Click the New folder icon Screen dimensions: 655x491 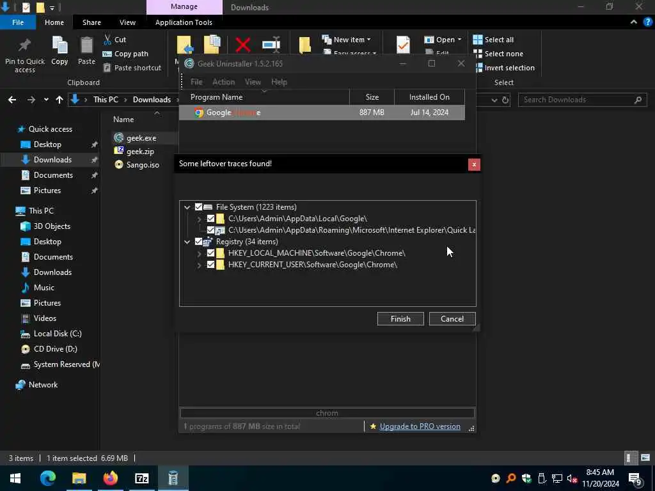pos(305,45)
